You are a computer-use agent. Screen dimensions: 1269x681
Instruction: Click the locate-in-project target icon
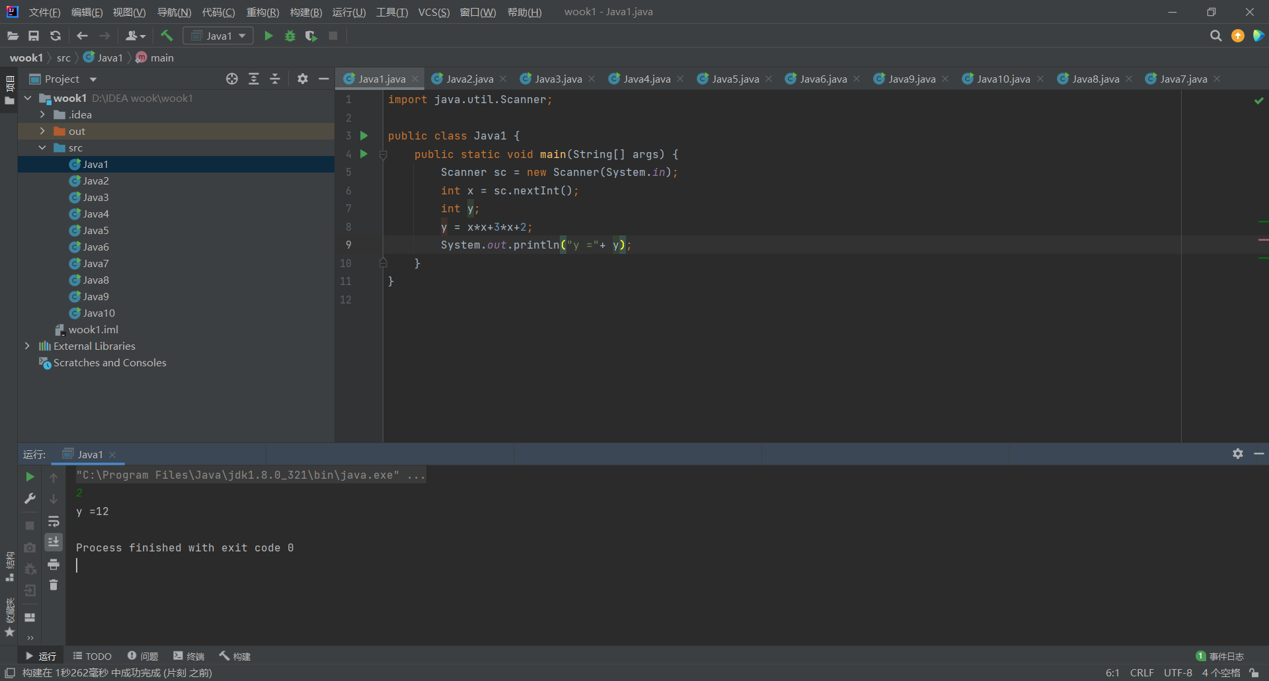(232, 79)
